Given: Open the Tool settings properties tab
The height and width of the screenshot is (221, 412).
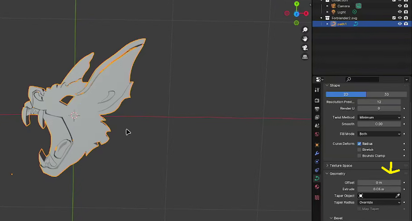Looking at the screenshot, I should pyautogui.click(x=317, y=90).
